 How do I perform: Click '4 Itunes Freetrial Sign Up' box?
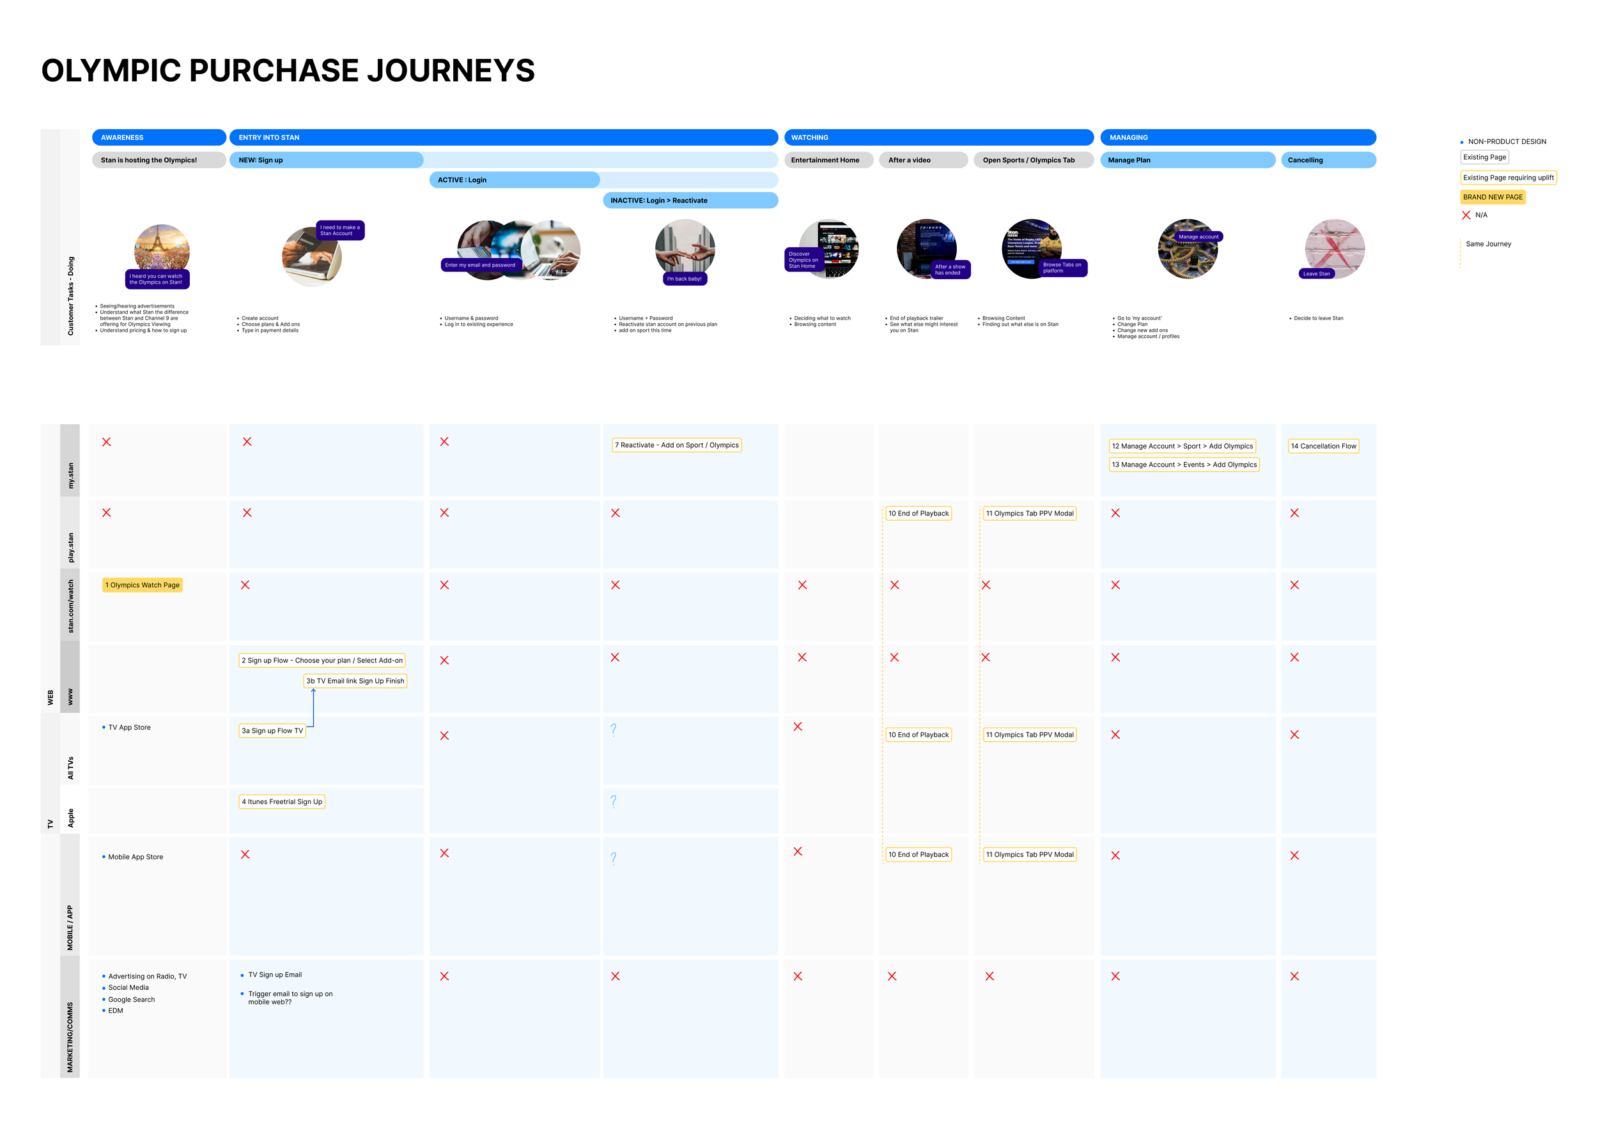click(x=281, y=801)
